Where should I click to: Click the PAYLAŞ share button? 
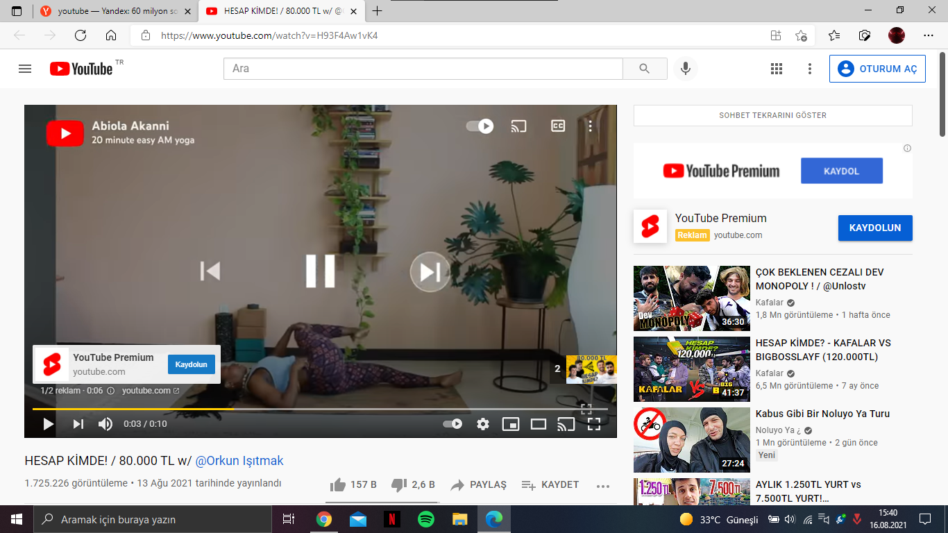coord(478,484)
